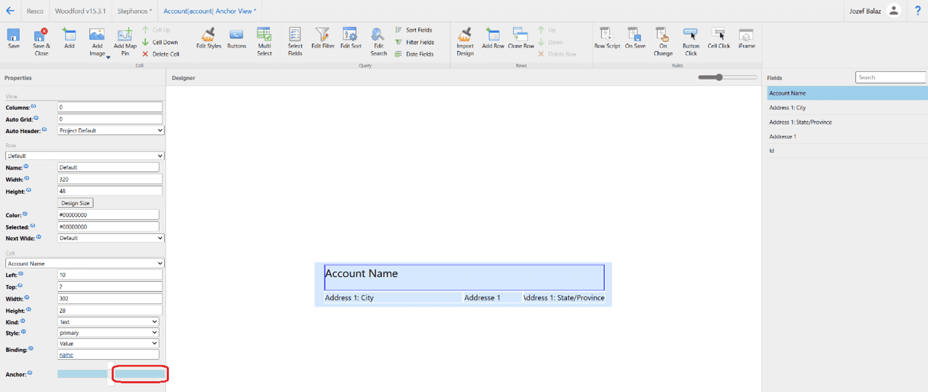Toggle the right anchor bar
928x392 pixels.
click(x=140, y=374)
